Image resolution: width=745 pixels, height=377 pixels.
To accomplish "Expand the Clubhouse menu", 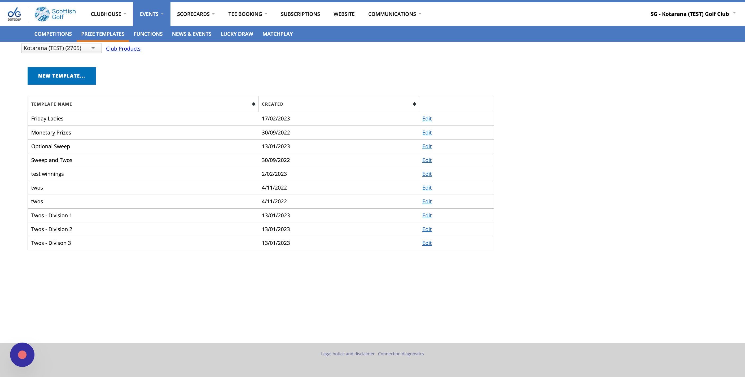I will (x=108, y=14).
